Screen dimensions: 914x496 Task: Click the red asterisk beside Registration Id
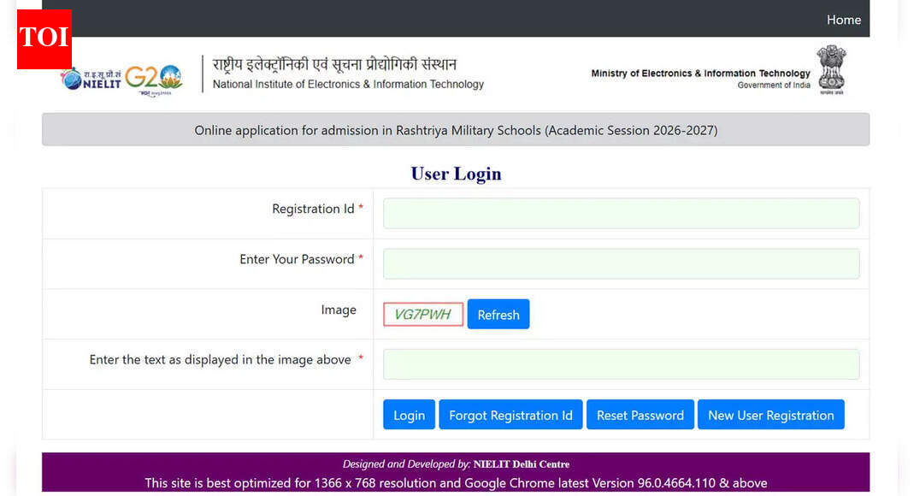click(x=363, y=208)
